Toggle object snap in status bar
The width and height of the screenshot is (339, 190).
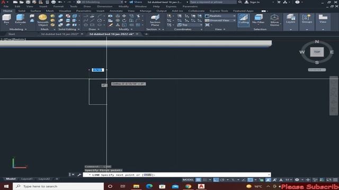pyautogui.click(x=250, y=179)
